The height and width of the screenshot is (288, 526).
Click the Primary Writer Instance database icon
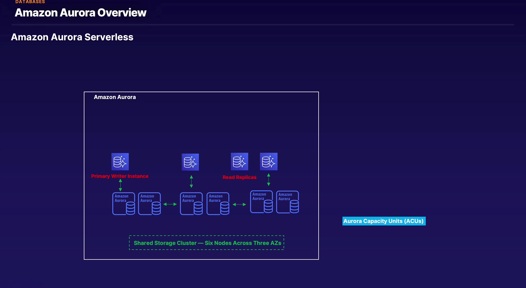coord(120,162)
